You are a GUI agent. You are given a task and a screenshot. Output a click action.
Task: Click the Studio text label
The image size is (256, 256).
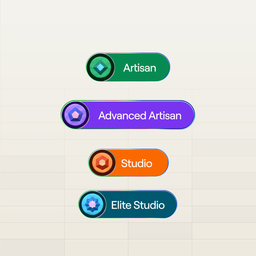click(137, 163)
